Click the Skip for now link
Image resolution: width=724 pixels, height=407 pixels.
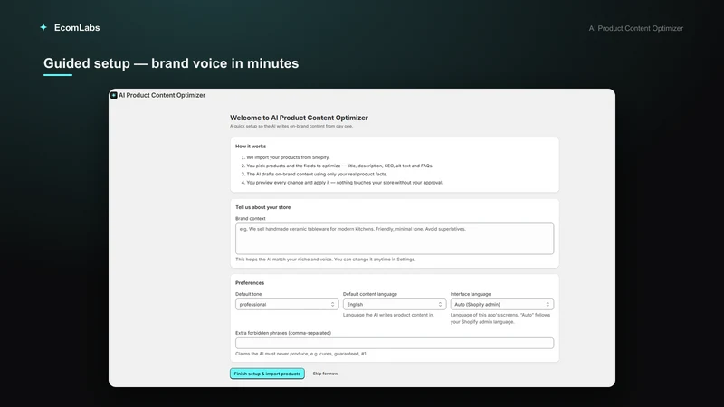325,374
